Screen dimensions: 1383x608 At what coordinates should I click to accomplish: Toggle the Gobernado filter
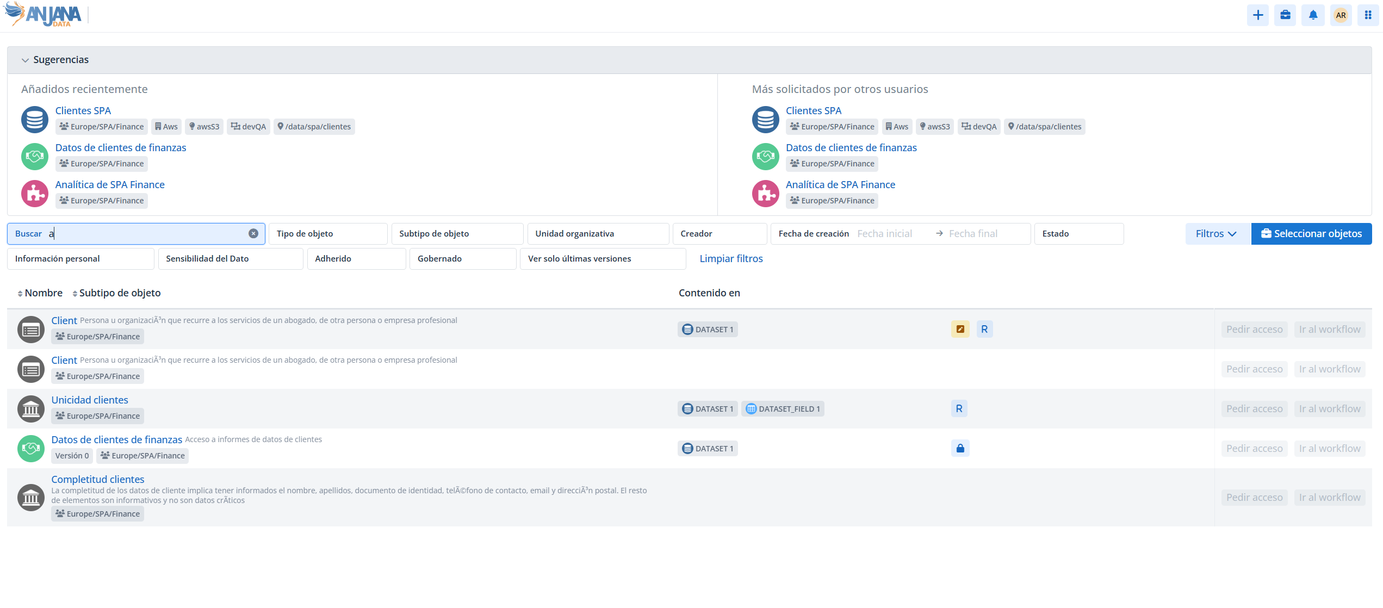(x=462, y=259)
